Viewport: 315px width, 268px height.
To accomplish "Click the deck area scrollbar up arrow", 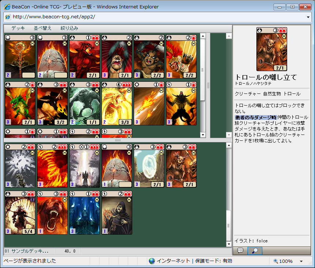I will 229,145.
